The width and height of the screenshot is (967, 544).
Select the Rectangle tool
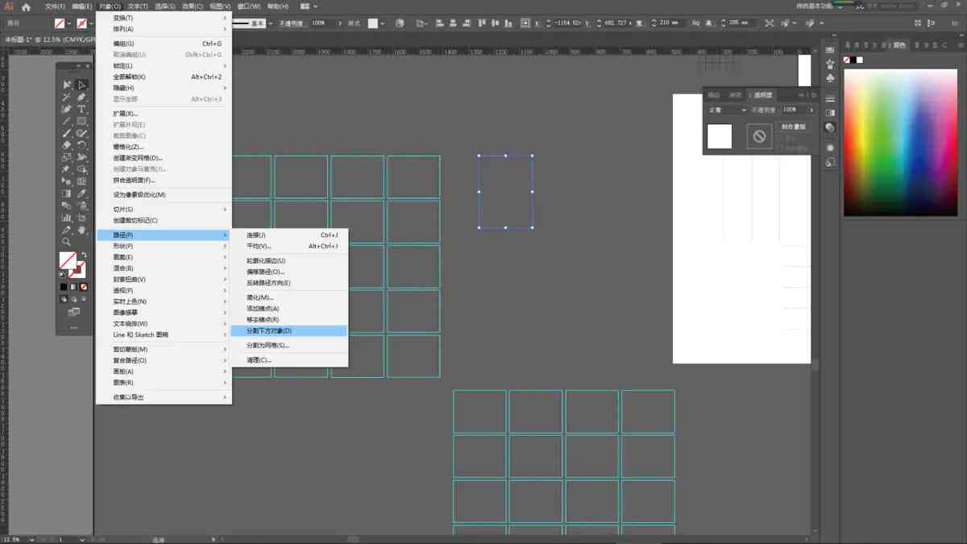coord(81,121)
